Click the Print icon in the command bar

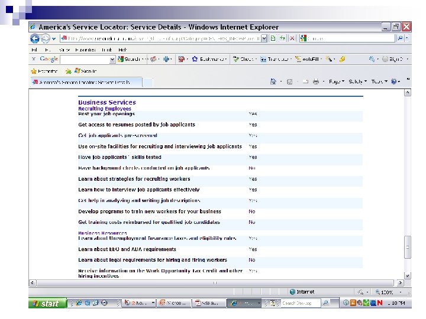316,82
